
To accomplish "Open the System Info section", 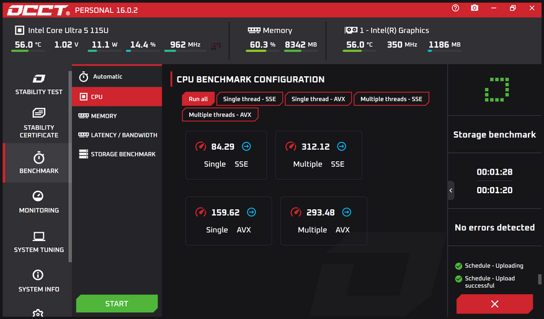I will [x=38, y=281].
